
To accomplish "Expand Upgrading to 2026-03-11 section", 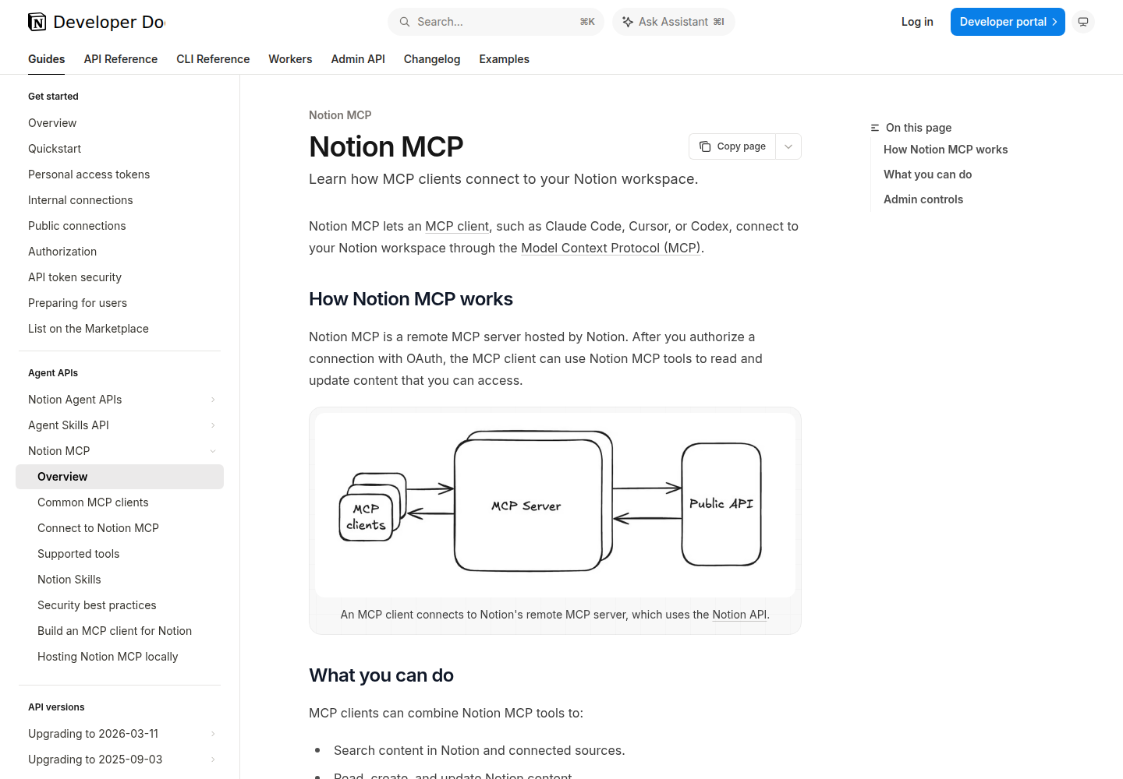I will tap(213, 734).
